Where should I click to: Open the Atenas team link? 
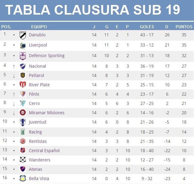36,169
